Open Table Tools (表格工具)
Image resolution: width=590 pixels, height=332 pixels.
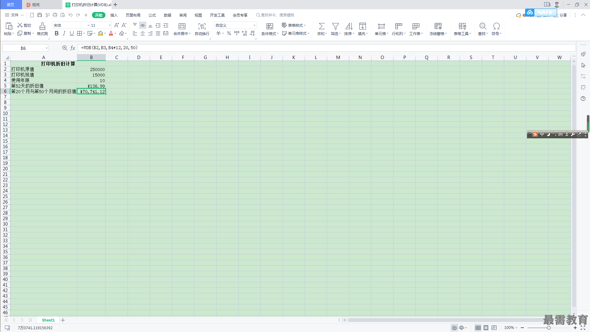click(462, 29)
